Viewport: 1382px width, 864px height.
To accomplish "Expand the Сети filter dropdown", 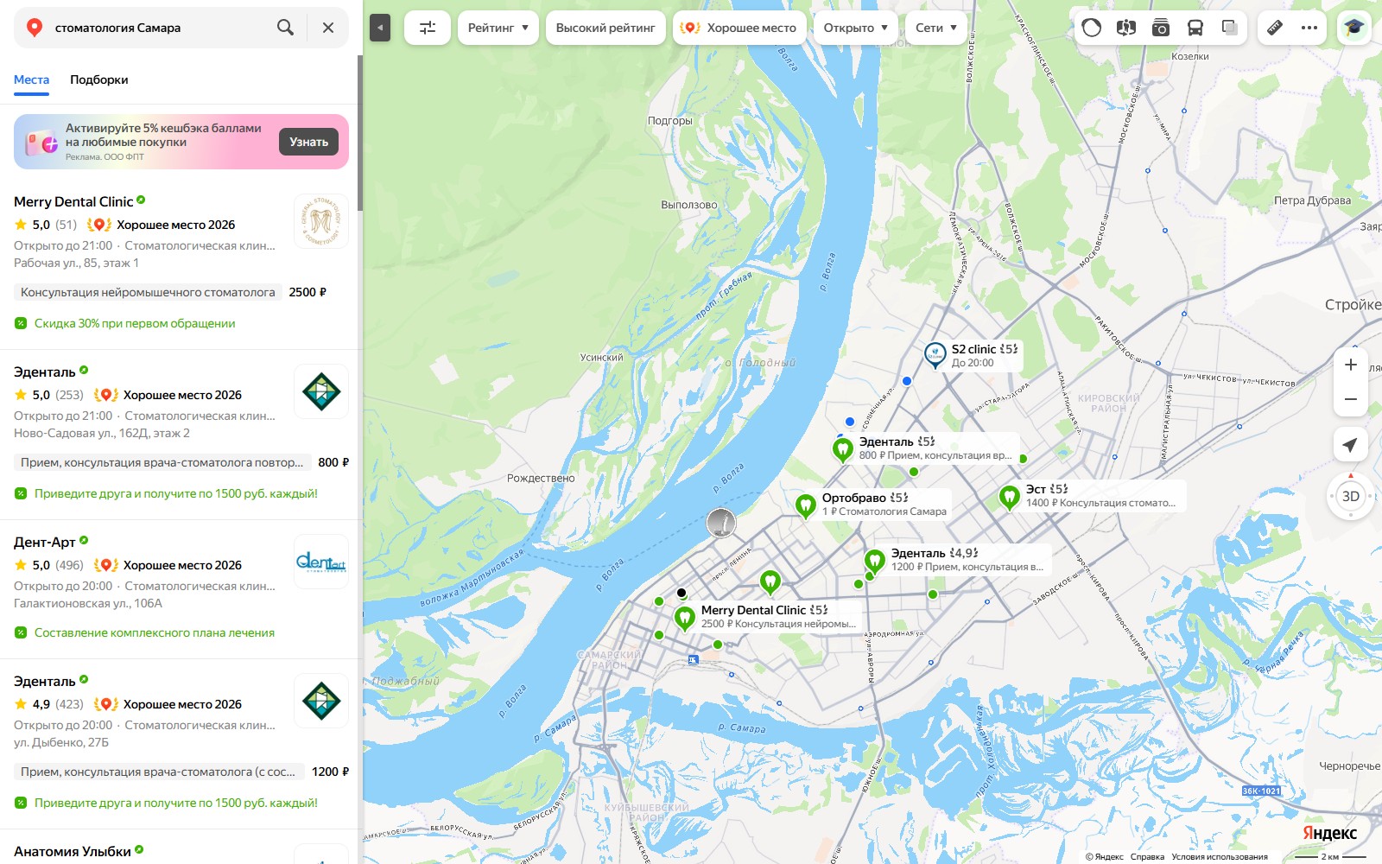I will click(x=936, y=28).
